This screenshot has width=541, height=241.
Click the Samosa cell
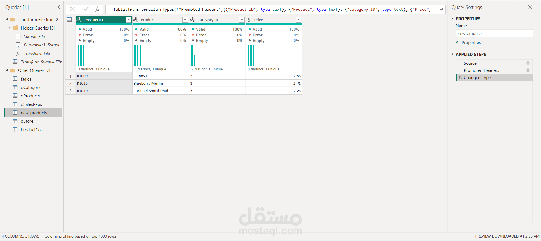(x=161, y=76)
